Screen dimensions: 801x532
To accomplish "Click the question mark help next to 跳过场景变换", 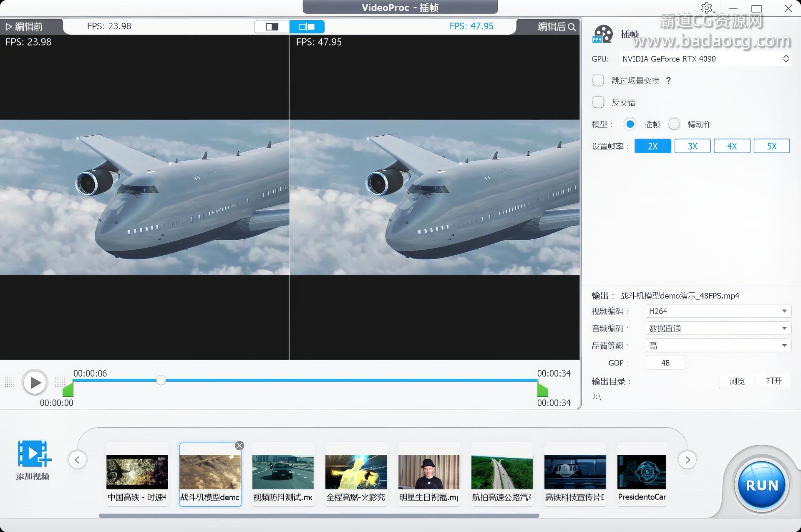I will pyautogui.click(x=668, y=81).
